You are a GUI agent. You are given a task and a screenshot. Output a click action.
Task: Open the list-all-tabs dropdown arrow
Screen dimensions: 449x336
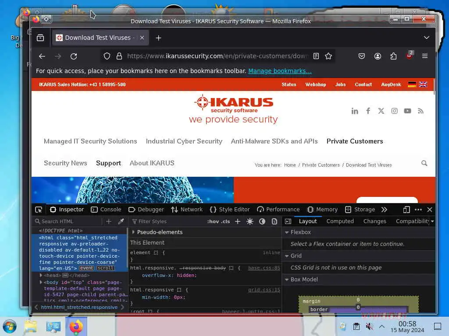[426, 38]
